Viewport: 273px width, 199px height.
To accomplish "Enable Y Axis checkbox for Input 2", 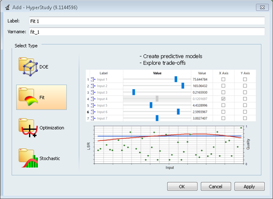I will pos(245,86).
